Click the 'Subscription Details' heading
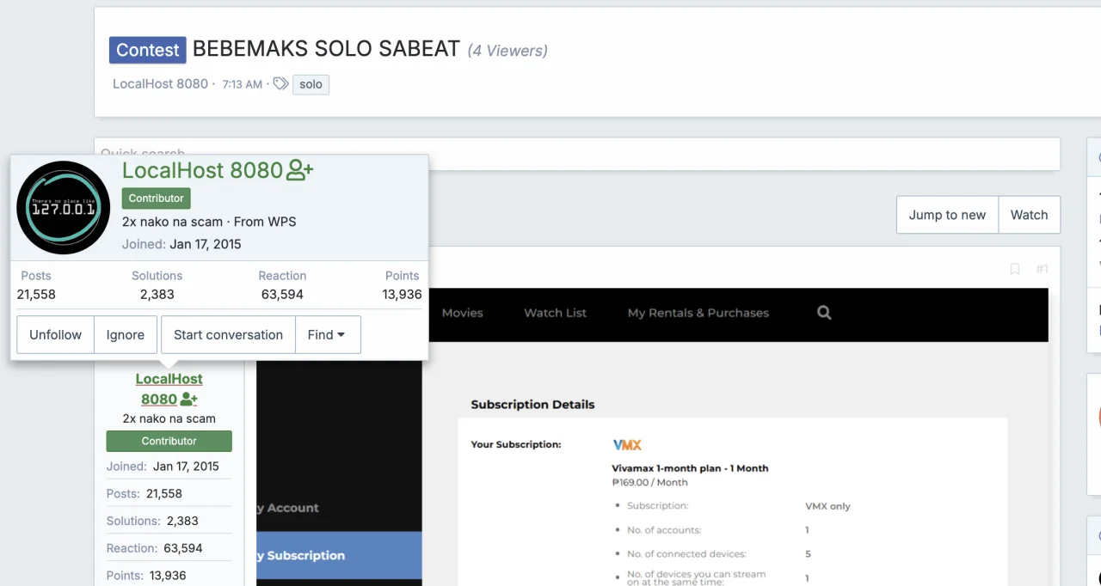This screenshot has width=1101, height=586. [532, 404]
